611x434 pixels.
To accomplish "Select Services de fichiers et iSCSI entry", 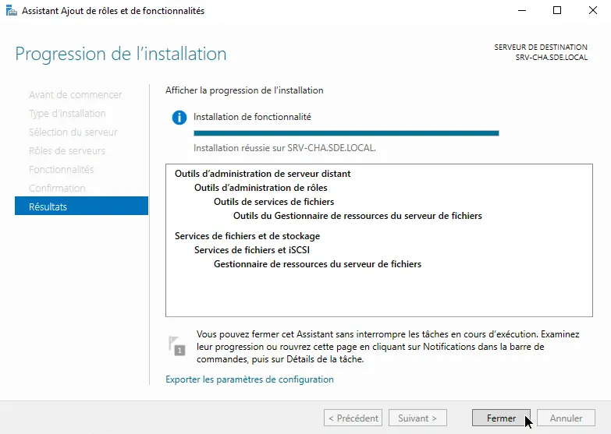I will click(257, 250).
